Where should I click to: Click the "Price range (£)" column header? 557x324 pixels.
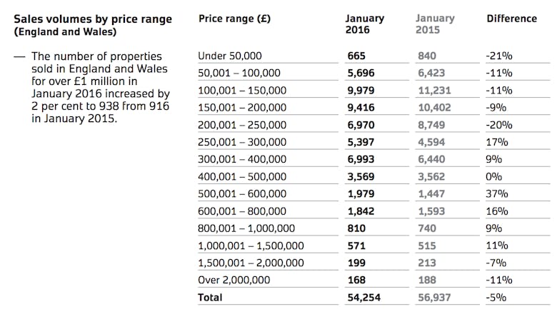(x=234, y=19)
